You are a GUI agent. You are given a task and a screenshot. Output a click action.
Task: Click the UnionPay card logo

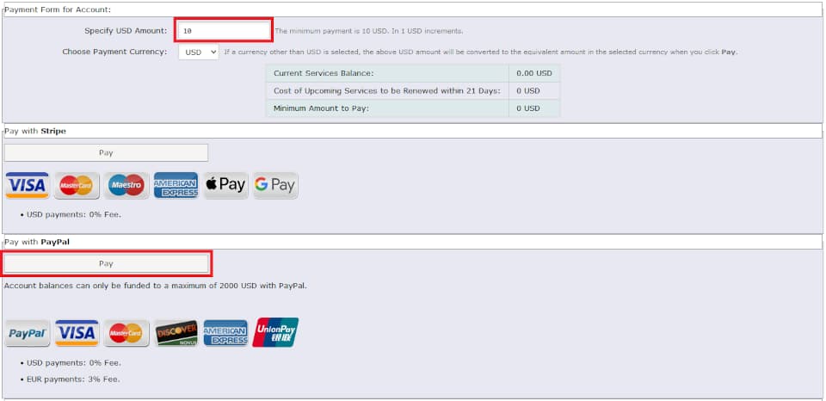[275, 332]
